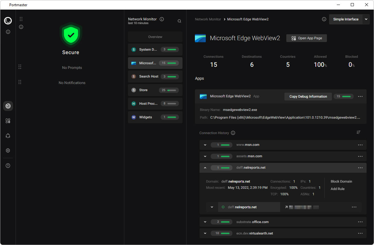The height and width of the screenshot is (245, 374).
Task: Click the Network Monitor breadcrumb link
Action: tap(208, 19)
